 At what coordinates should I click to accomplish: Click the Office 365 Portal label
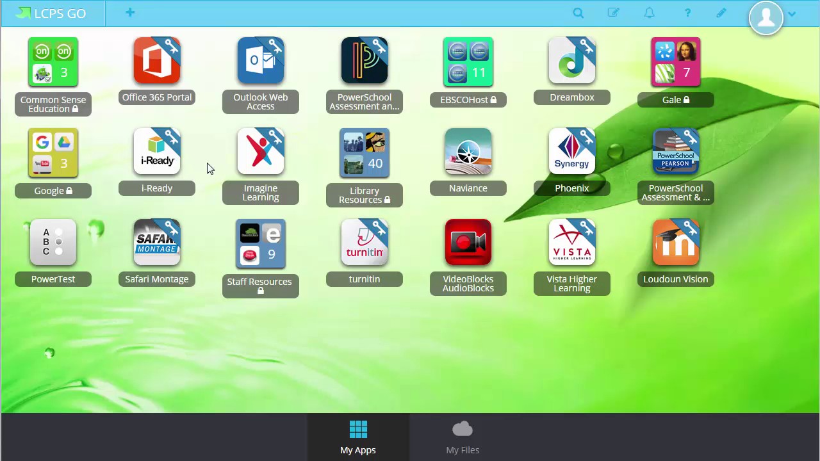(157, 97)
